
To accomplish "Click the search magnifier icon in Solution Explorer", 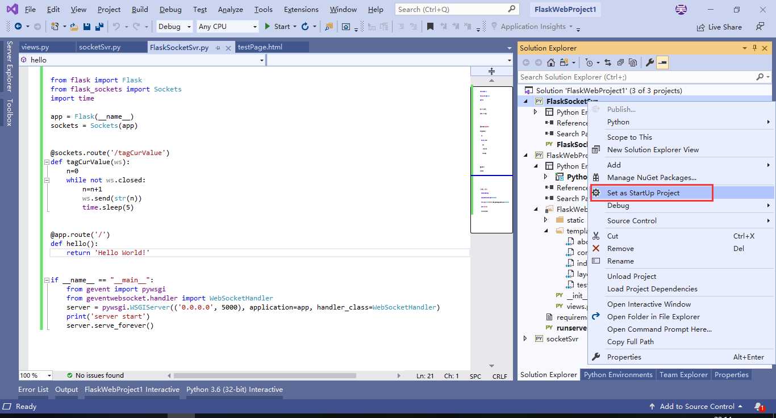I will click(760, 77).
